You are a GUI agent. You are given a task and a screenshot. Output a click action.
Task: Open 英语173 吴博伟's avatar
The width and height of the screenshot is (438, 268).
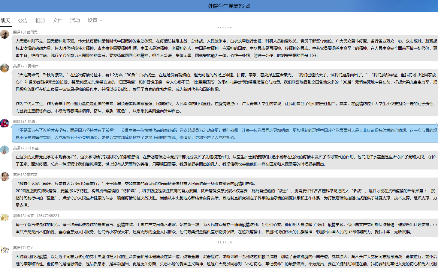[5, 68]
